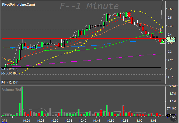Click the 12.15 price axis label
The image size is (179, 123).
[x=170, y=78]
